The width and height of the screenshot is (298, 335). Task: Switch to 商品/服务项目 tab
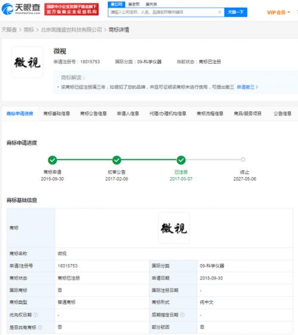[x=247, y=113]
